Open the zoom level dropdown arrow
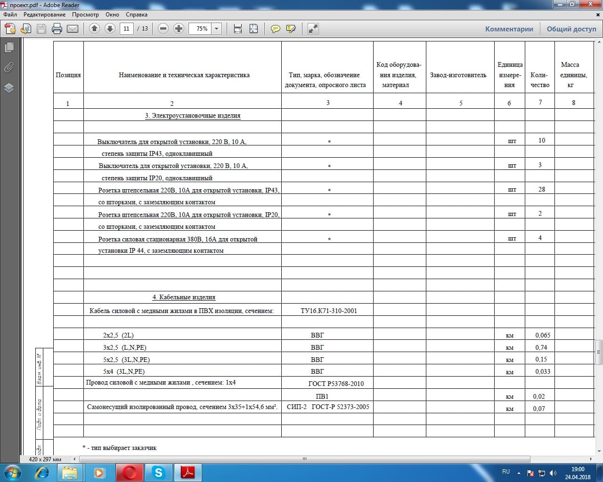This screenshot has width=603, height=482. coord(217,29)
